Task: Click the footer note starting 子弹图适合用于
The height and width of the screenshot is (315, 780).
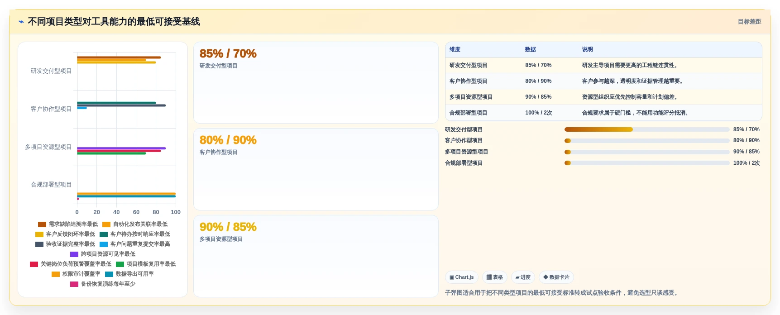Action: pos(562,293)
